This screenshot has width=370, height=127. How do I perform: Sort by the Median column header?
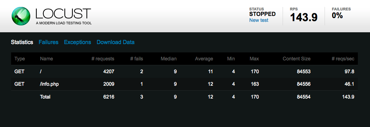point(169,59)
